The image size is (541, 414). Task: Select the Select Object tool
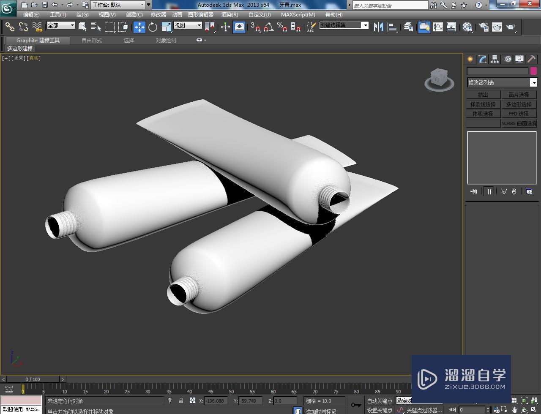82,27
